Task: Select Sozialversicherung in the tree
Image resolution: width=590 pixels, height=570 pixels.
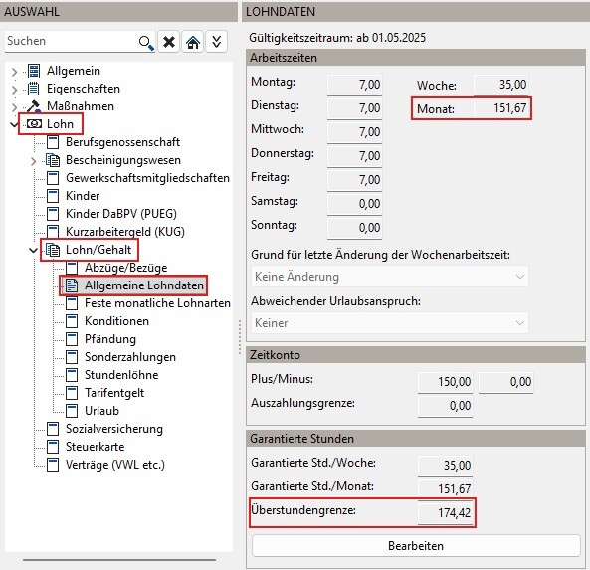Action: tap(114, 429)
